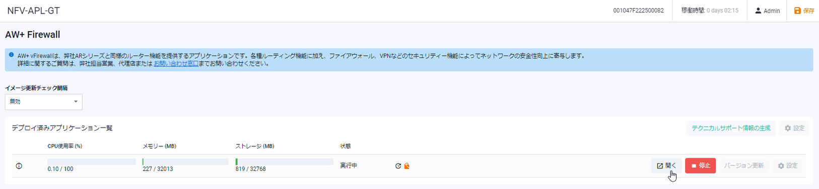Follow the お問い合わせ窓口 link
819x189 pixels.
176,64
